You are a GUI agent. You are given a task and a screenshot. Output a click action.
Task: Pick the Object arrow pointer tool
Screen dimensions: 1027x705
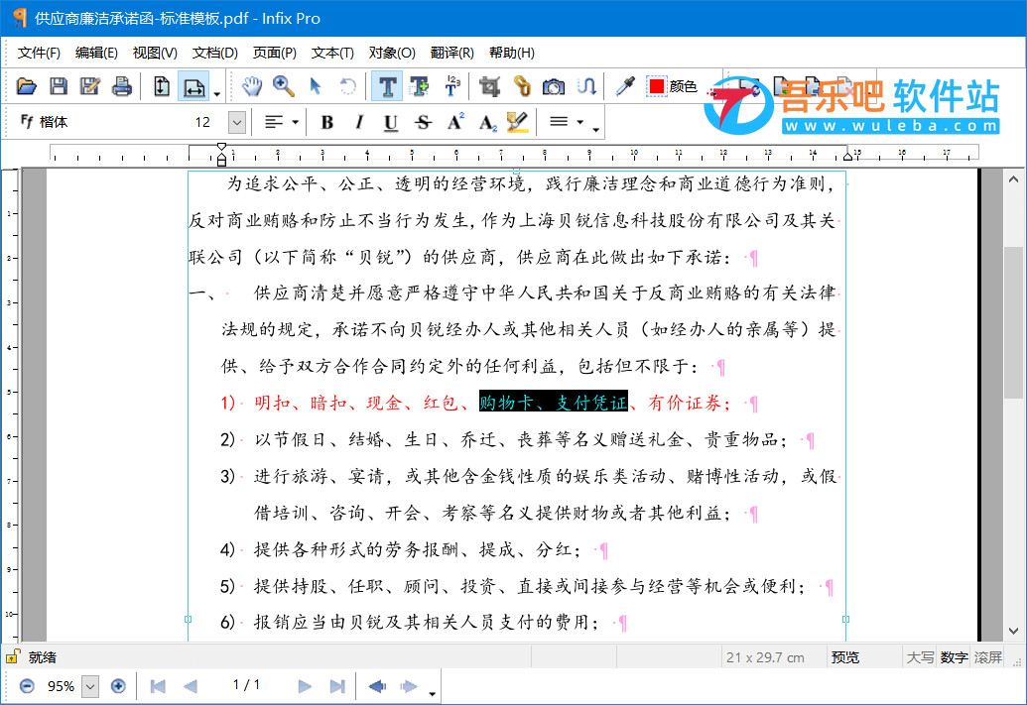[316, 86]
